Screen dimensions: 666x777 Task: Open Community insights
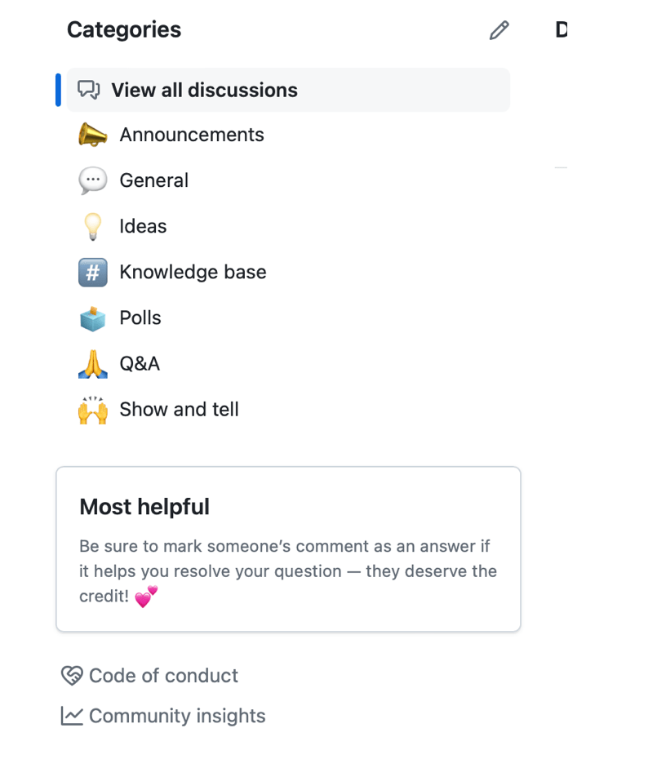(x=177, y=715)
